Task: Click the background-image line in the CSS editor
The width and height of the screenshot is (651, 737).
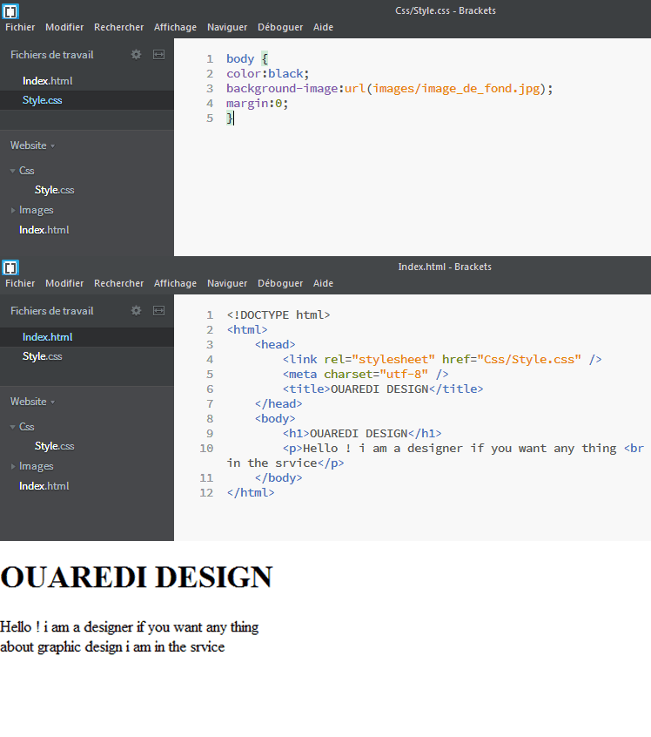Action: [389, 89]
